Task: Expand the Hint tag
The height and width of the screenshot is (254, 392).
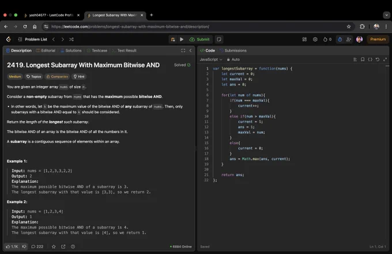Action: coord(79,77)
